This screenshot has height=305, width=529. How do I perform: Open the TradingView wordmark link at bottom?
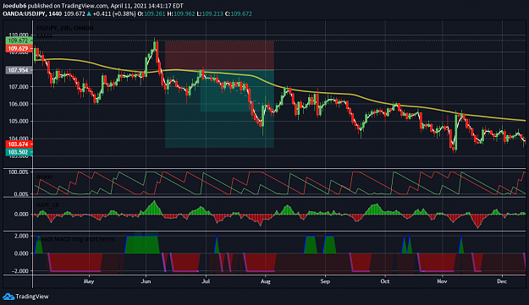click(32, 297)
